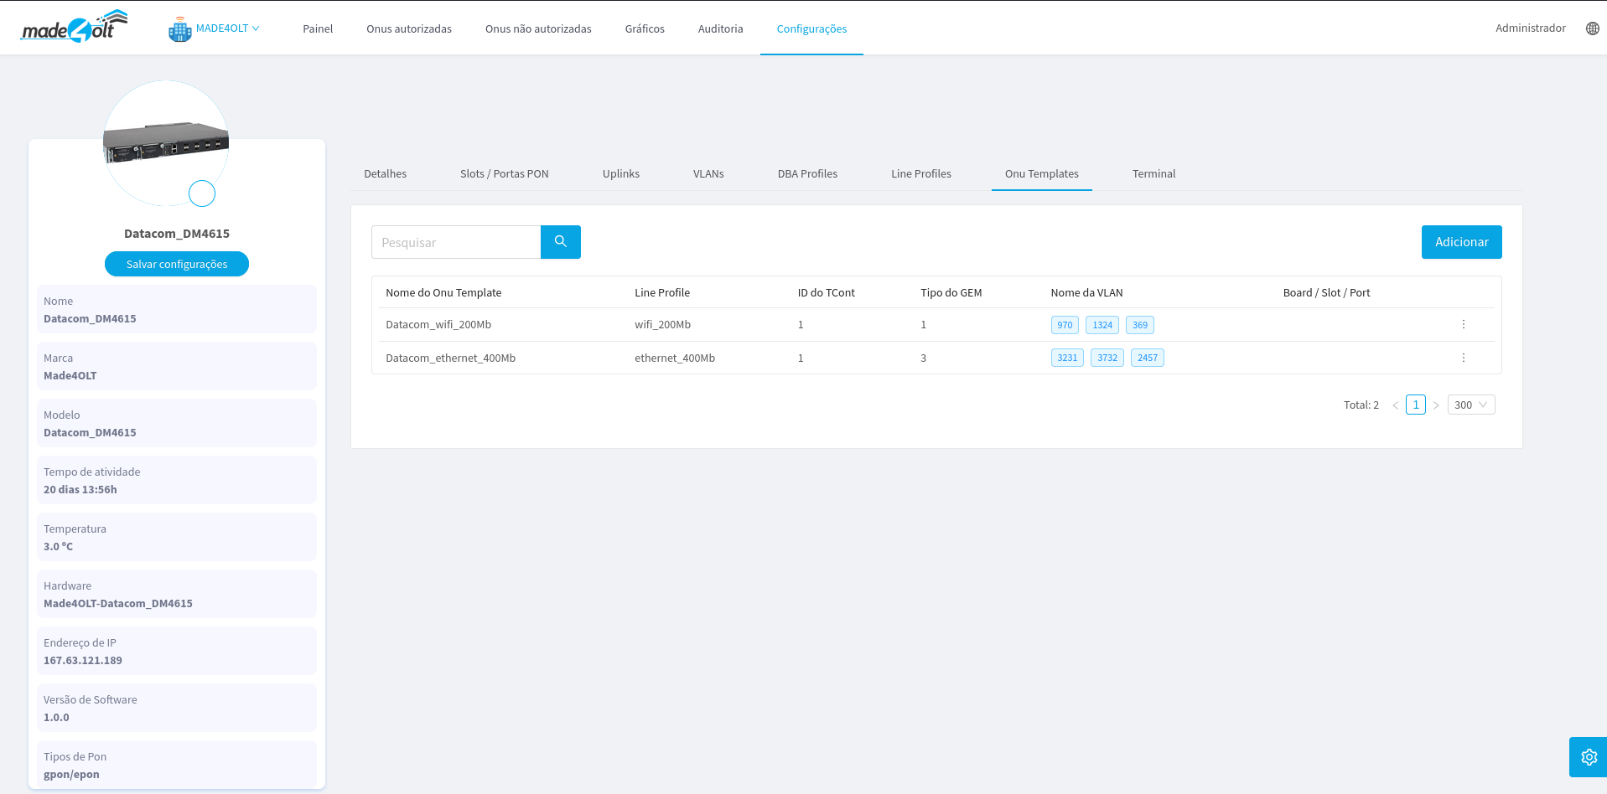Viewport: 1607px width, 794px height.
Task: Click the made4olt logo
Action: pos(74,28)
